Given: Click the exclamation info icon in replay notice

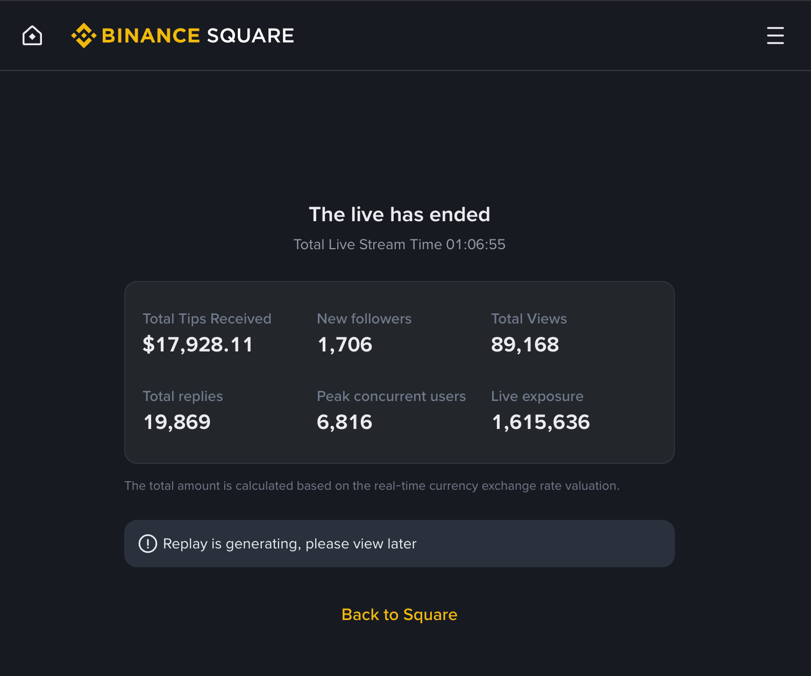Looking at the screenshot, I should click(148, 544).
